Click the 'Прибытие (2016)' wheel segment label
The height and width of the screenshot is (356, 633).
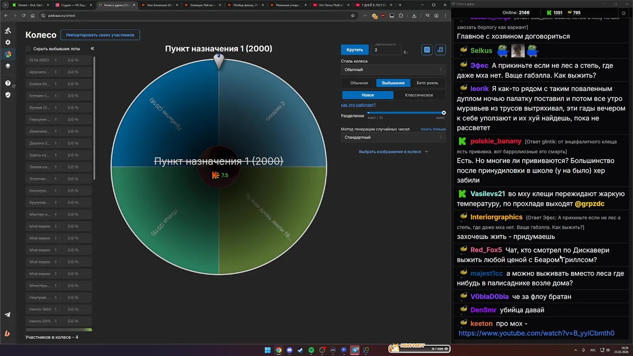point(166,114)
